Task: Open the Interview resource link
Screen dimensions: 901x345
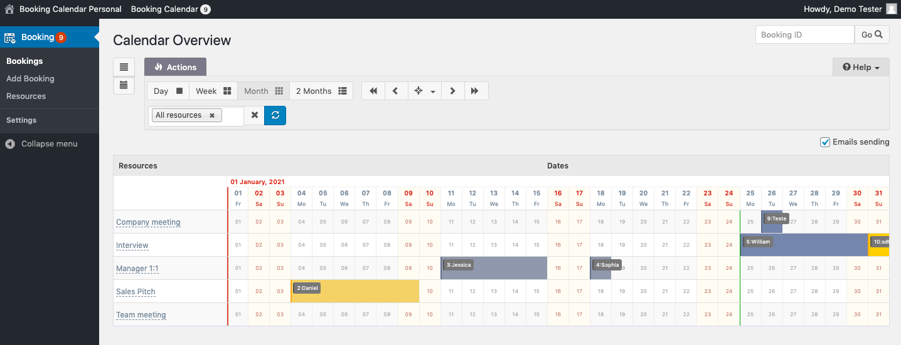Action: click(x=132, y=245)
